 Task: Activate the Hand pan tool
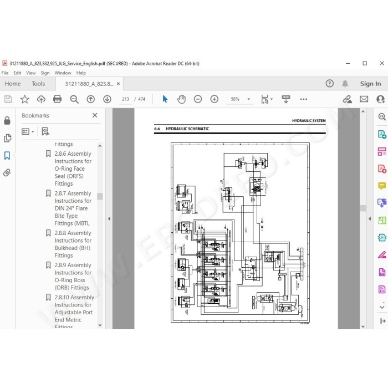tap(181, 99)
